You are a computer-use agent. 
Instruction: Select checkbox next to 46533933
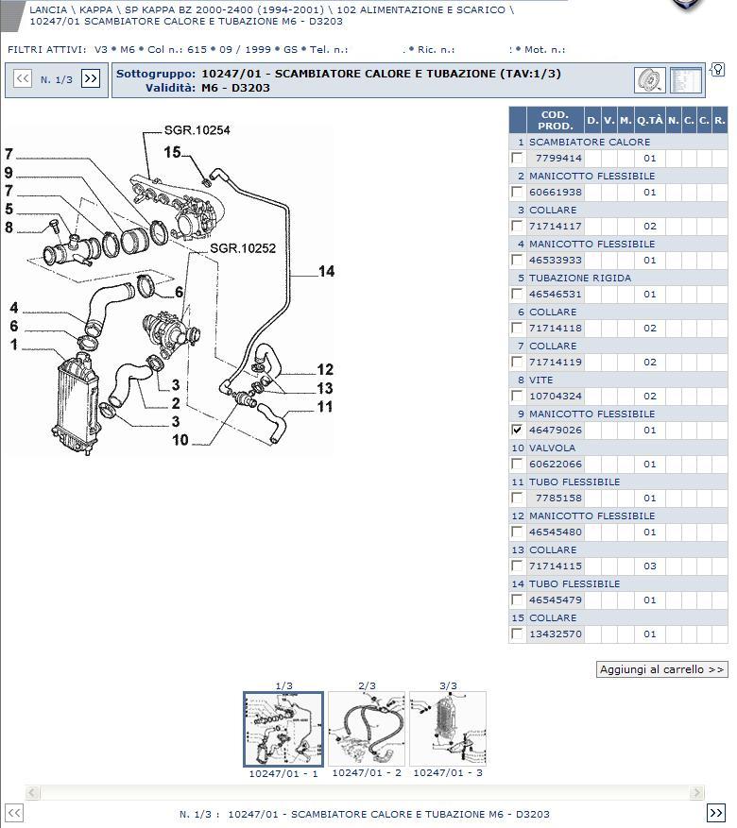coord(517,260)
